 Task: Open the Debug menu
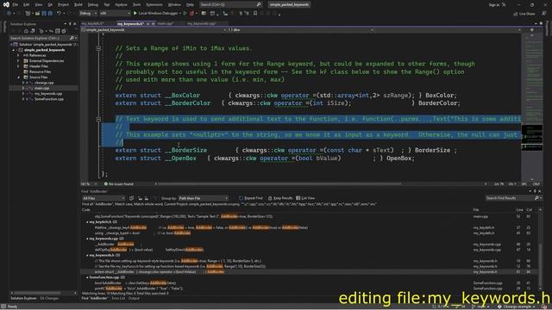(x=93, y=4)
